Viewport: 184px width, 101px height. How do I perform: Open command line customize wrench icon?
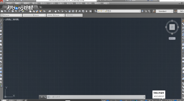[x=45, y=97]
